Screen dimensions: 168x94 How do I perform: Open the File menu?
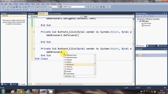(x=2, y=4)
